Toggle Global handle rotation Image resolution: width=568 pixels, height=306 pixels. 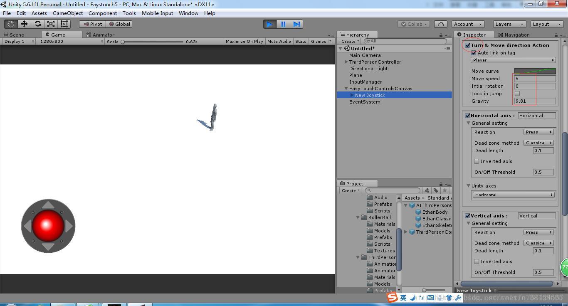120,24
